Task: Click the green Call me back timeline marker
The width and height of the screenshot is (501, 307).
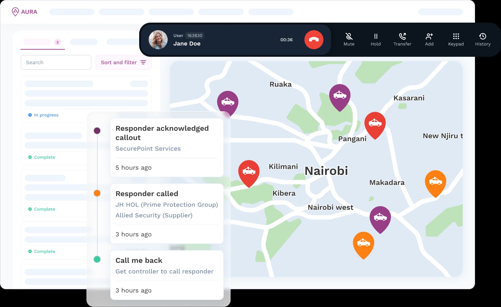Action: coord(97,259)
